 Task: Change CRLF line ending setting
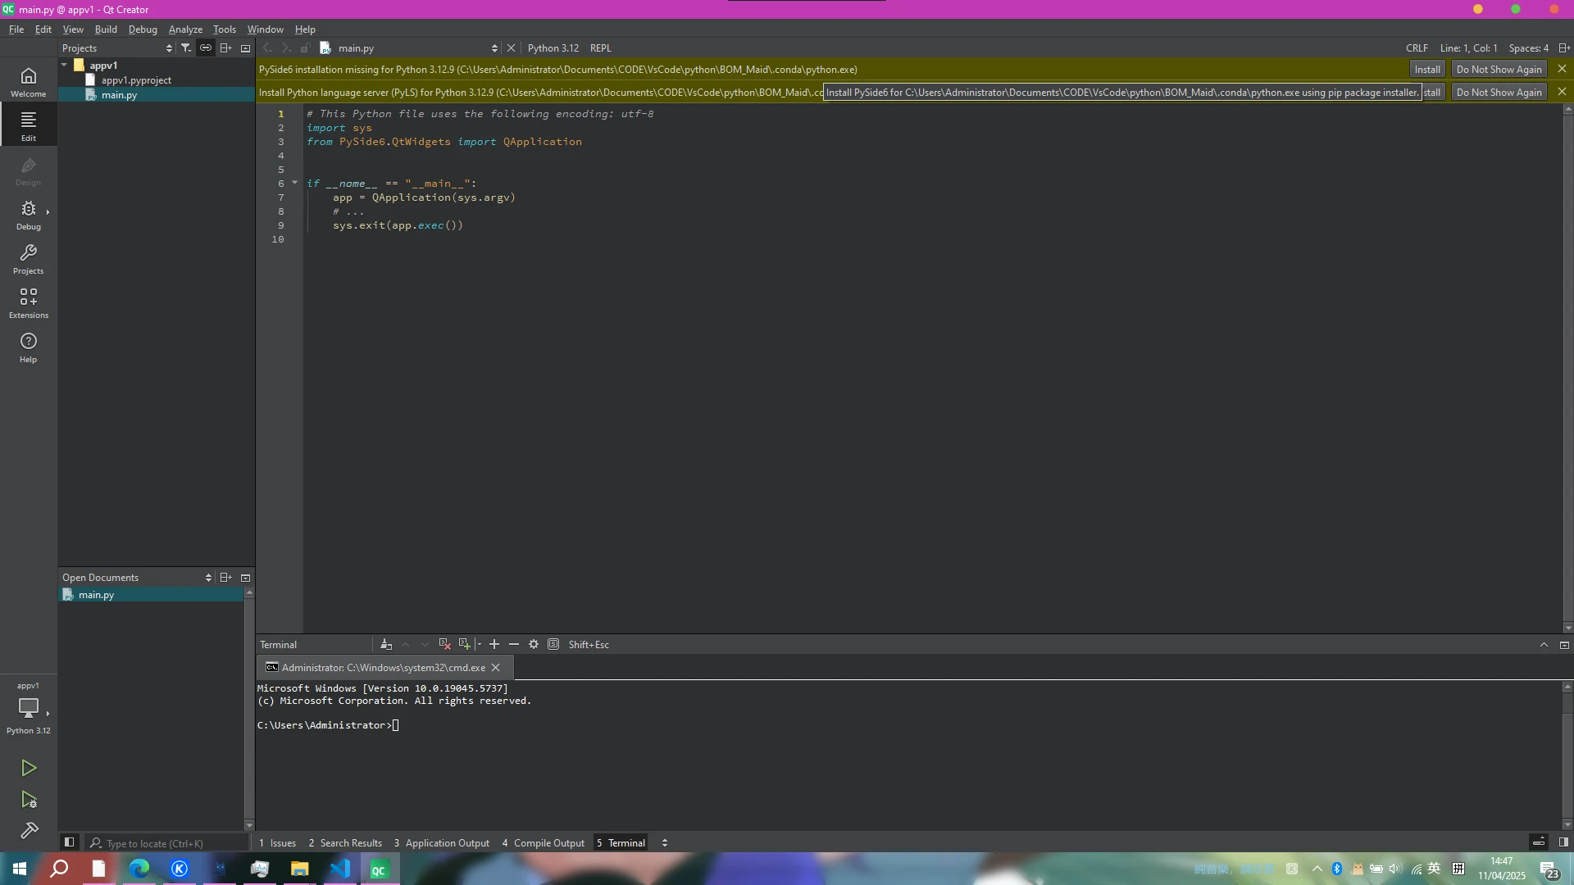[x=1417, y=48]
